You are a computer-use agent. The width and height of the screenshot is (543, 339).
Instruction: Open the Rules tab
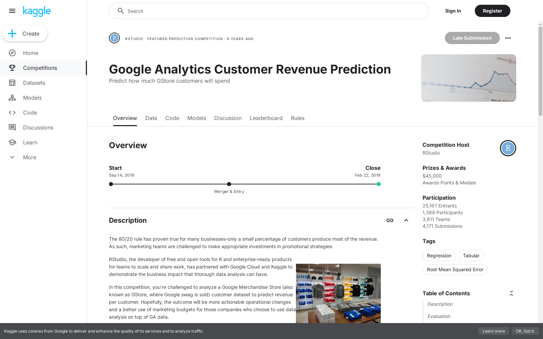click(298, 118)
